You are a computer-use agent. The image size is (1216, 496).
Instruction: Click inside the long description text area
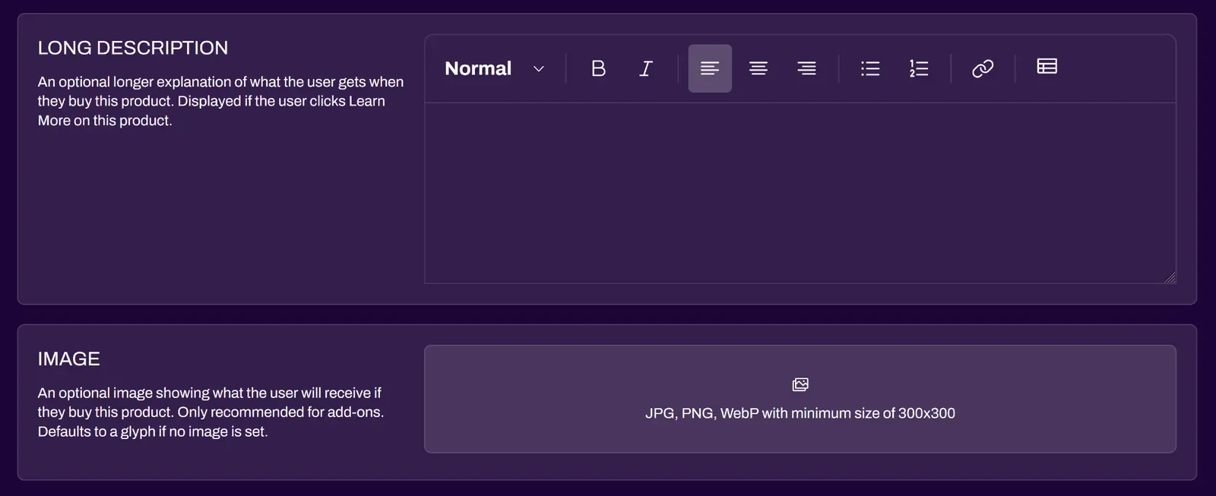pos(798,190)
